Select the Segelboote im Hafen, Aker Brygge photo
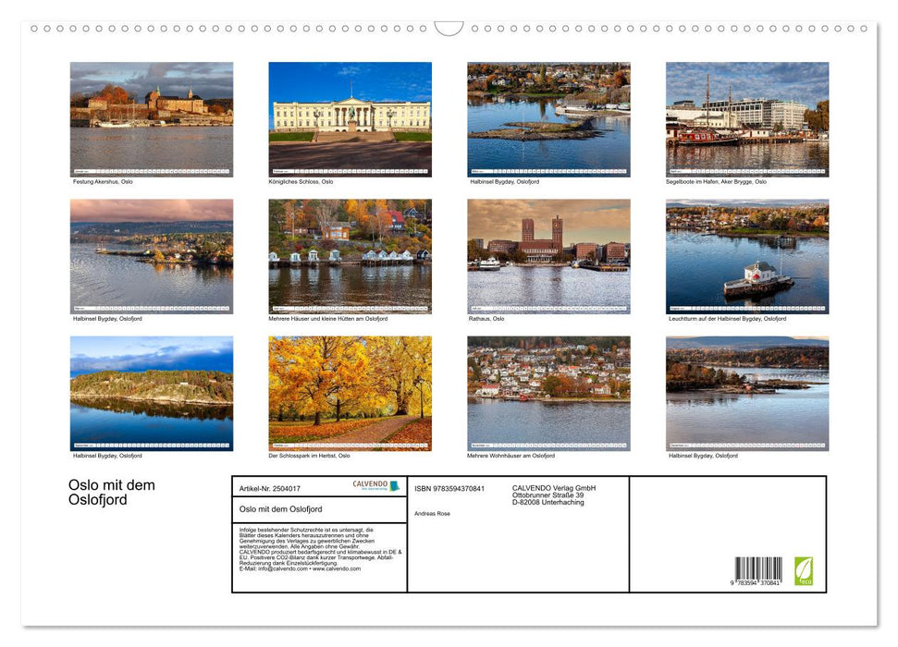 [747, 119]
